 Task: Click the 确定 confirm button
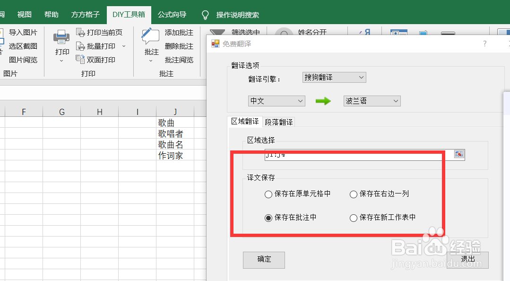point(264,260)
